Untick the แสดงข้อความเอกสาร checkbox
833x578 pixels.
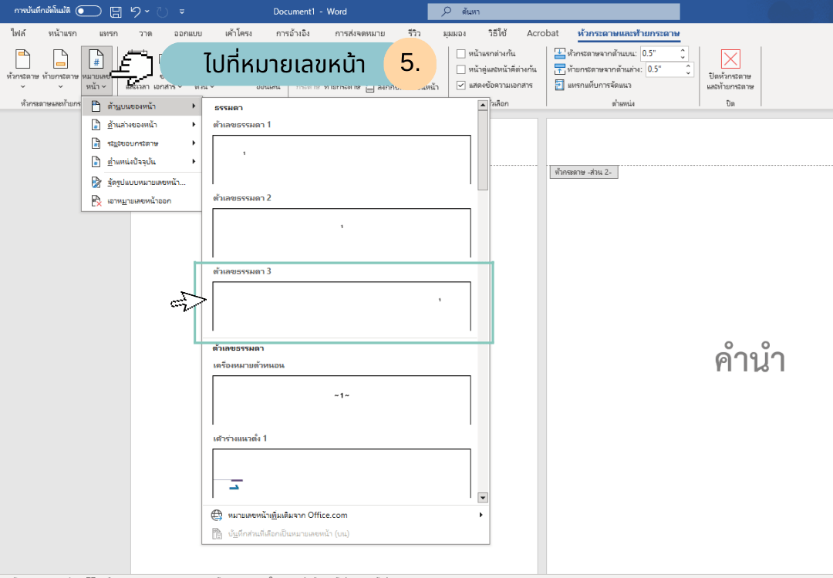461,85
